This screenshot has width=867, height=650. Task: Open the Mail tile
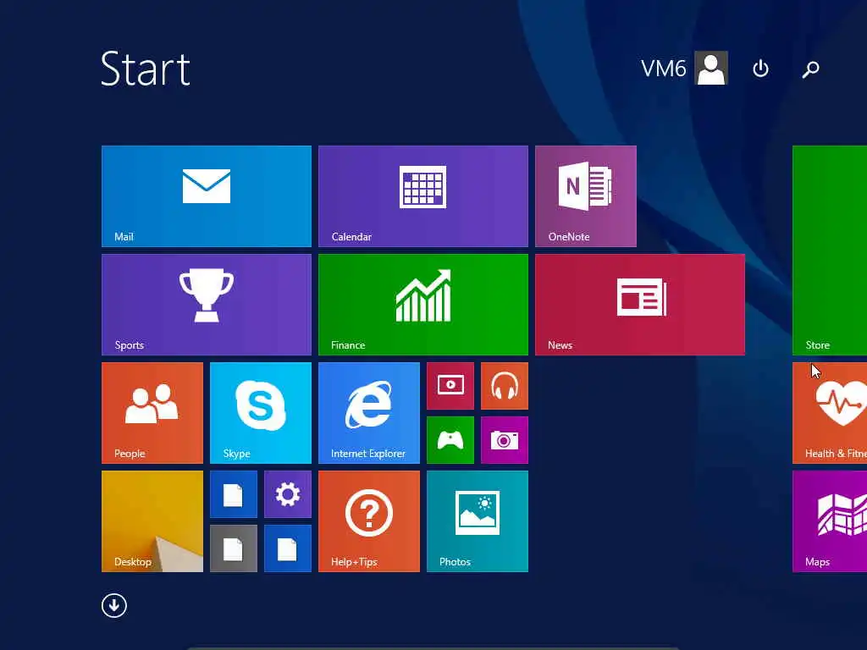point(207,196)
